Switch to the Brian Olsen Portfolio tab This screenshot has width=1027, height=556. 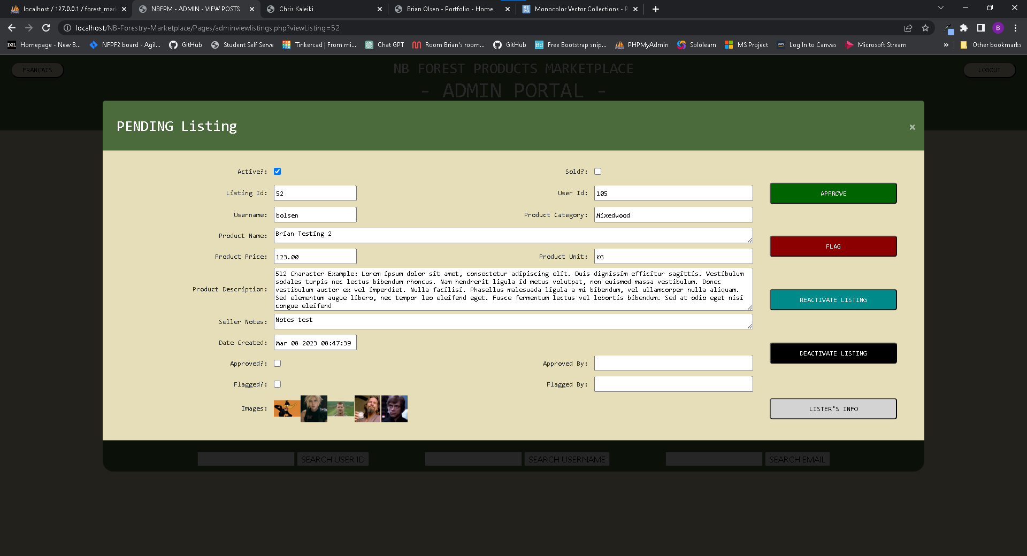pos(449,9)
